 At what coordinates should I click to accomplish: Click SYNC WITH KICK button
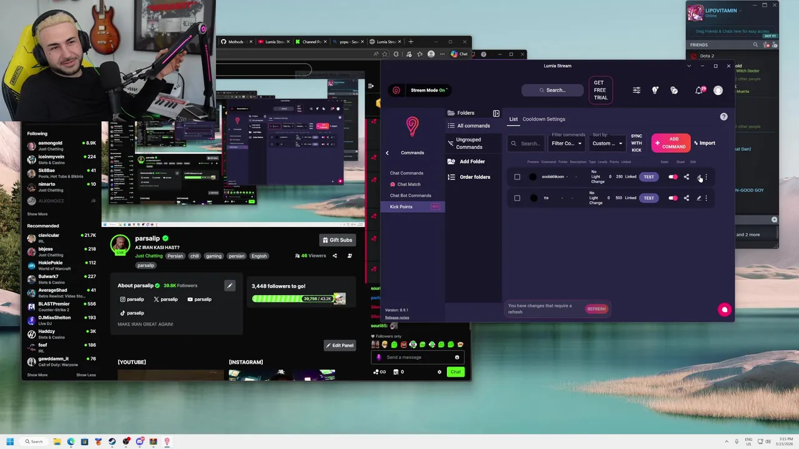click(636, 143)
